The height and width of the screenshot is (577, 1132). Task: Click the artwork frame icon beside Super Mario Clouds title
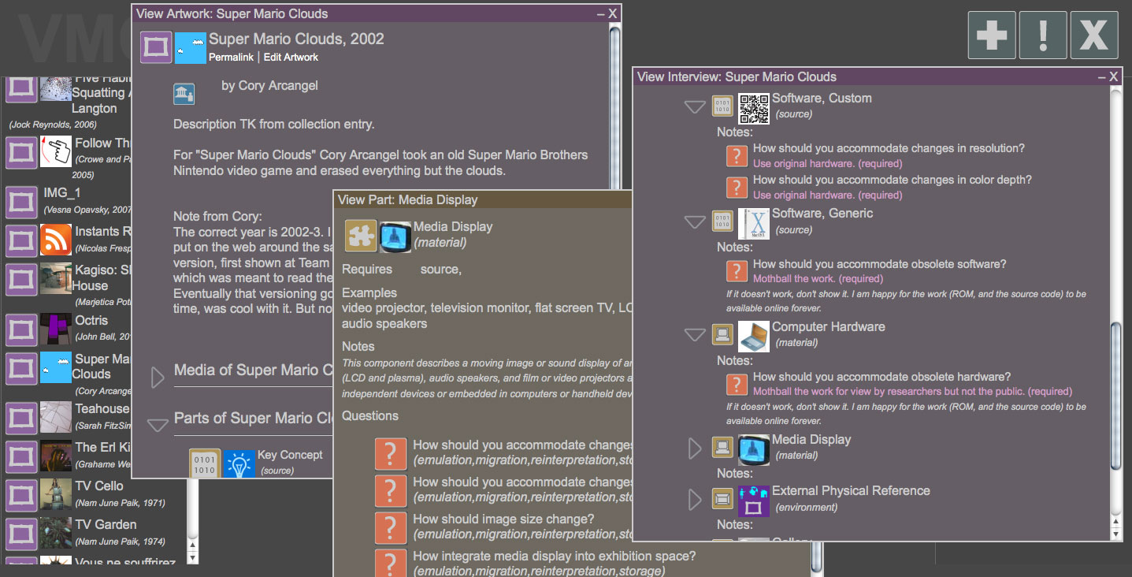(x=156, y=47)
